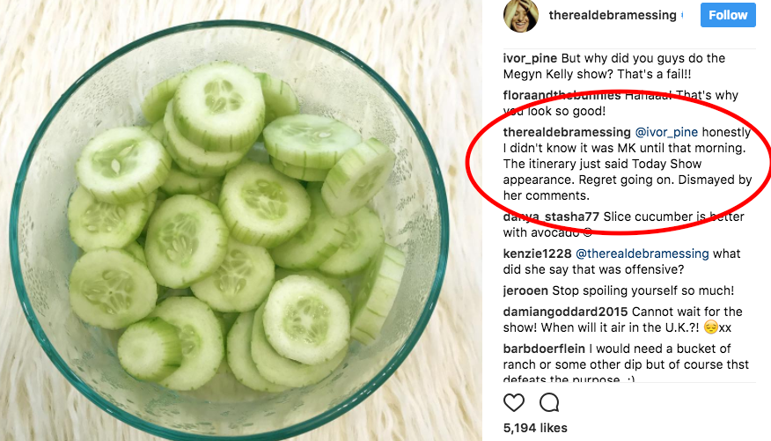Click the comment speech bubble icon
Viewport: 771px width, 441px height.
tap(549, 403)
